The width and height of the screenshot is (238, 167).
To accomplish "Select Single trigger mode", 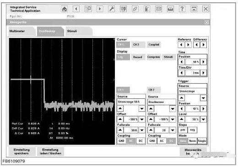I will [x=202, y=141].
